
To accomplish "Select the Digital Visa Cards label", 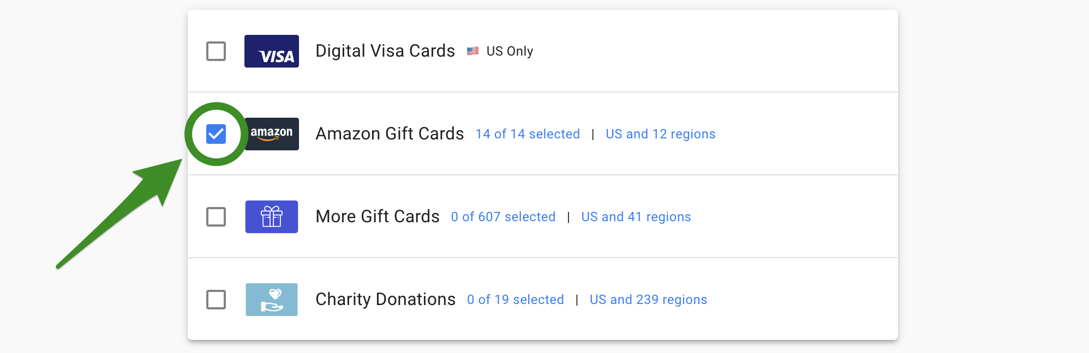I will tap(385, 51).
